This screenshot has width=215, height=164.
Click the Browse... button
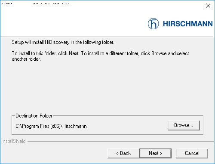[184, 125]
